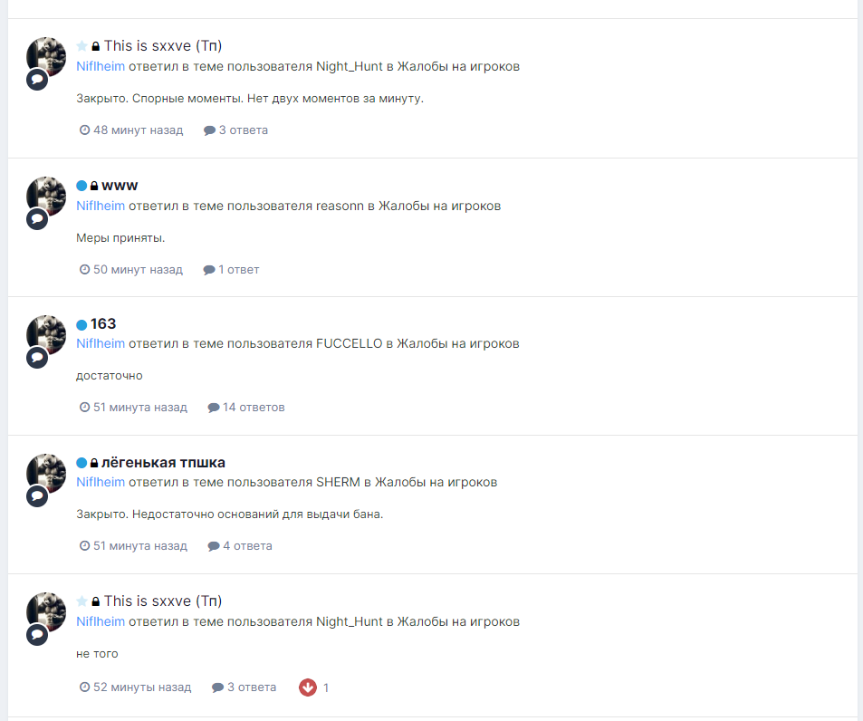Click the star icon in last 'This is sxxve' entry
The image size is (863, 721).
click(x=82, y=601)
